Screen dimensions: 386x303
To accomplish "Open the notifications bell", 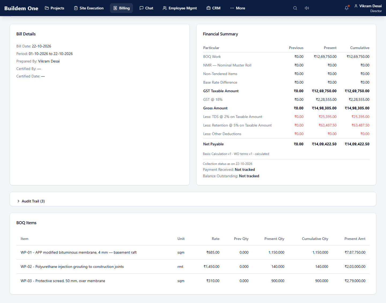I will pos(347,8).
